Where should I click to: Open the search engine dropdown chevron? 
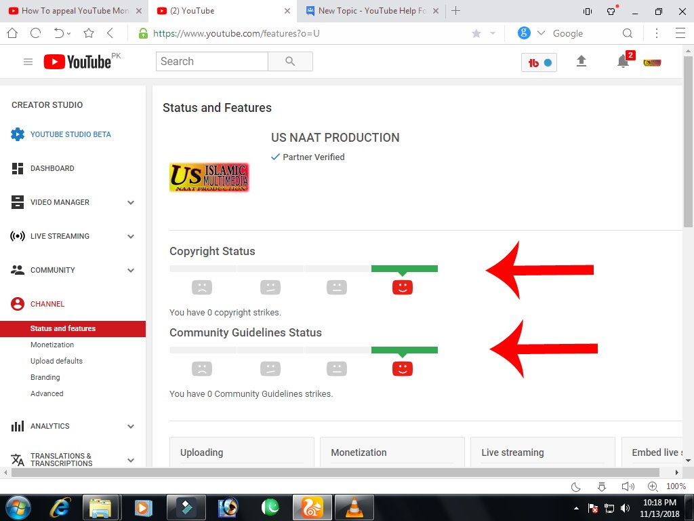pyautogui.click(x=541, y=33)
